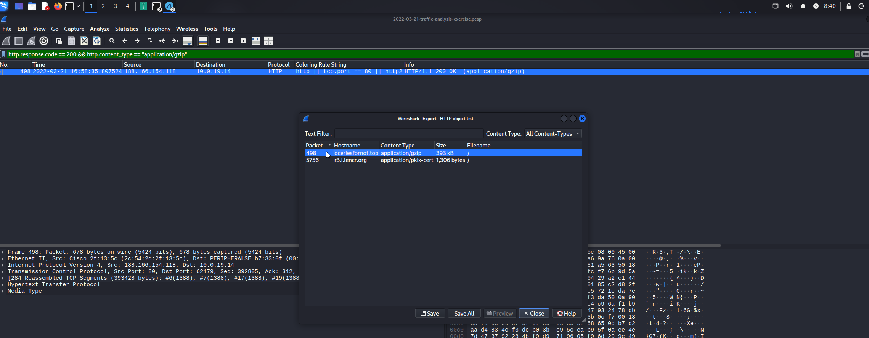
Task: Expand the Media Type node
Action: coord(3,291)
